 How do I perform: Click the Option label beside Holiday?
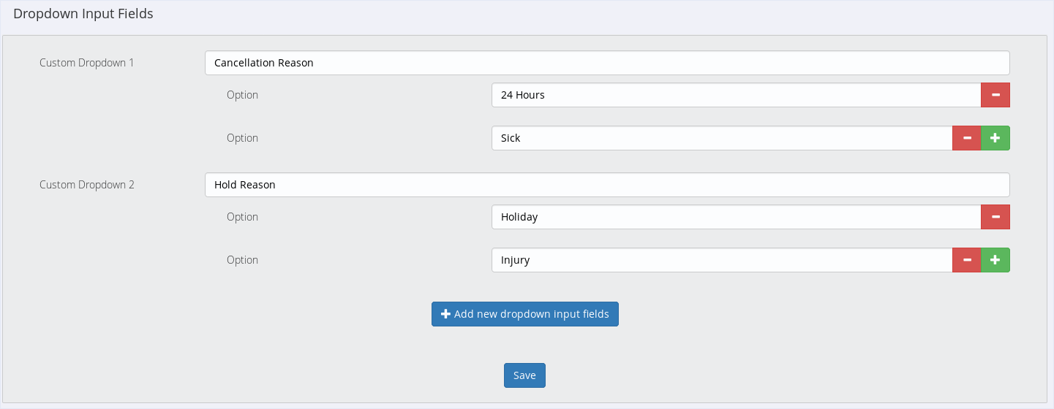point(242,217)
